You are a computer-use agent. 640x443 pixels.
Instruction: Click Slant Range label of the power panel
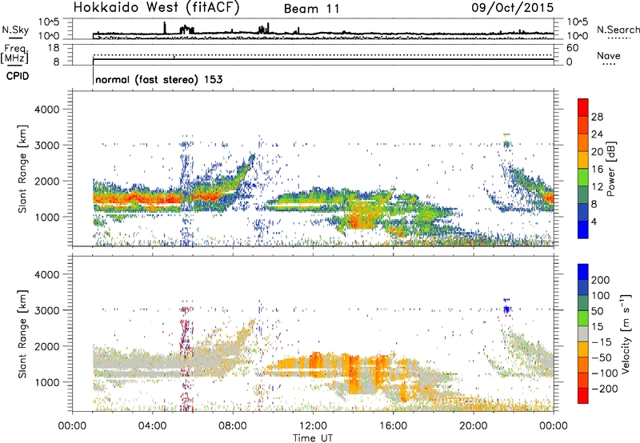pyautogui.click(x=22, y=169)
